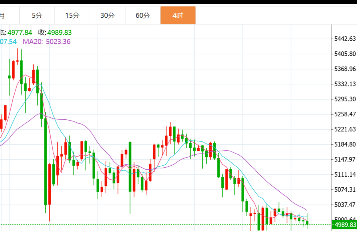357x231 pixels.
Task: Click the highlighted orange 4时 tab
Action: pyautogui.click(x=178, y=15)
